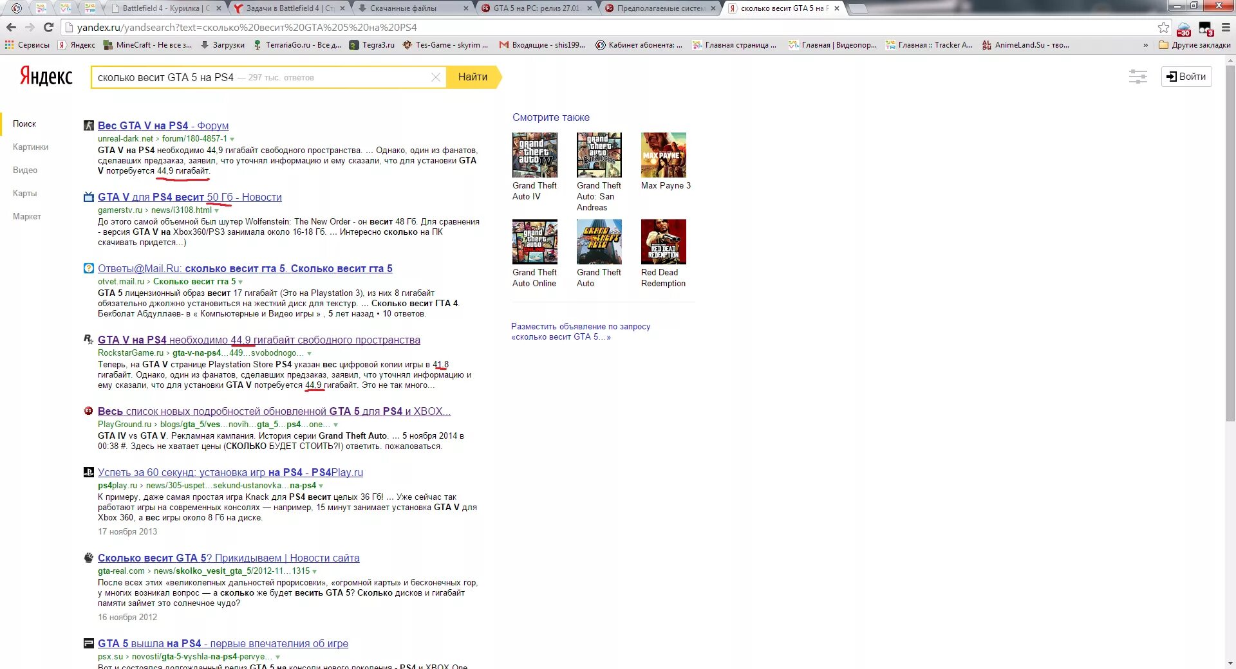This screenshot has width=1236, height=669.
Task: Select Картинки in the left menu
Action: (30, 147)
